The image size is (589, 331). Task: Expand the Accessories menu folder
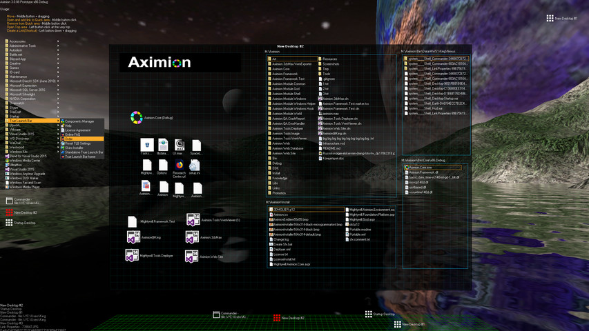click(17, 41)
